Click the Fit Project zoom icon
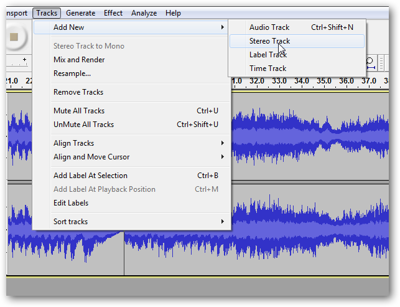 pyautogui.click(x=370, y=64)
